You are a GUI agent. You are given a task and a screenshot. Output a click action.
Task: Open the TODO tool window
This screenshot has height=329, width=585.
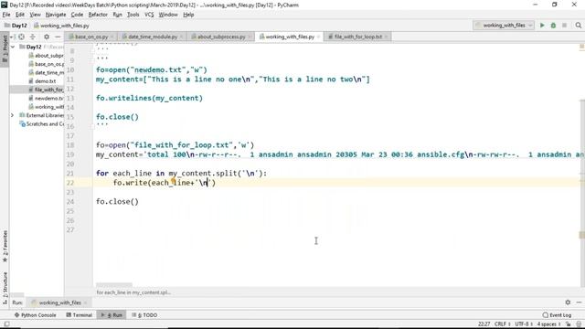[144, 315]
